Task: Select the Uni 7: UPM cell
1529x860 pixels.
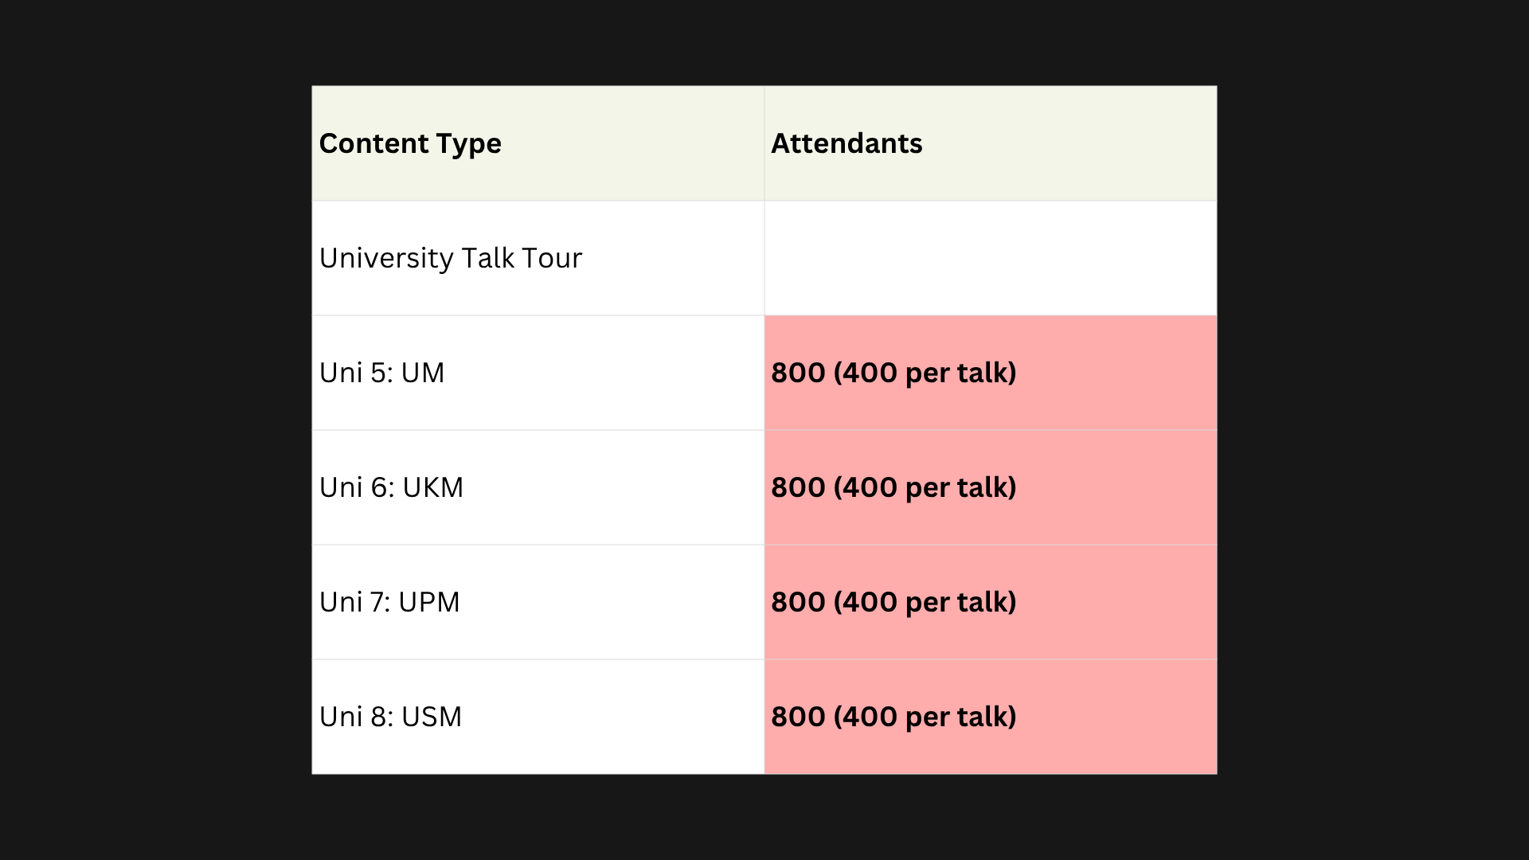Action: click(538, 602)
